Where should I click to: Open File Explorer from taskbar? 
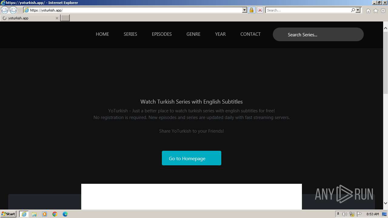coord(34,214)
